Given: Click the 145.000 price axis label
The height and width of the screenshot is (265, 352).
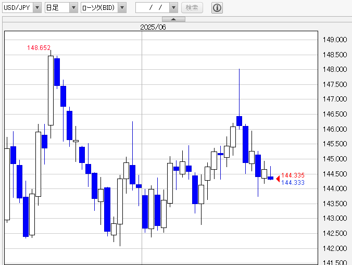Looking at the screenshot, I should pos(335,159).
